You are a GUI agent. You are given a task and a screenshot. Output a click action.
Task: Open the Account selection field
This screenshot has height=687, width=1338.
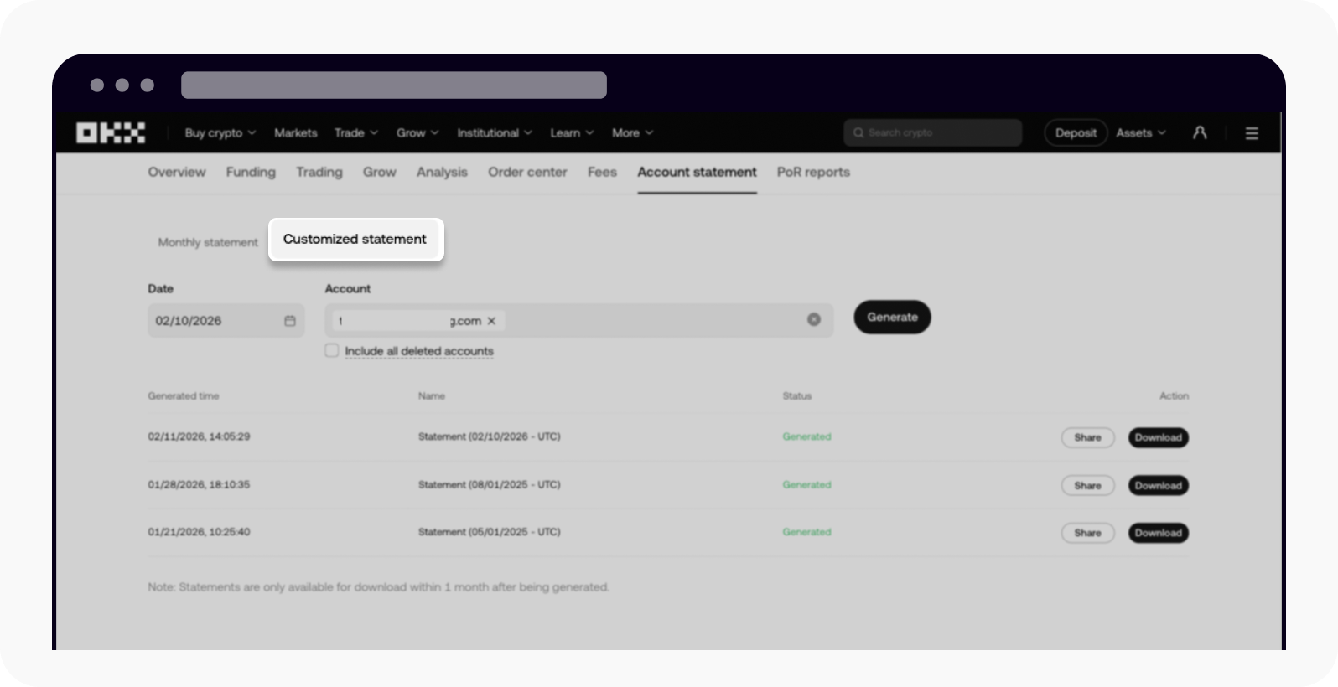(579, 320)
